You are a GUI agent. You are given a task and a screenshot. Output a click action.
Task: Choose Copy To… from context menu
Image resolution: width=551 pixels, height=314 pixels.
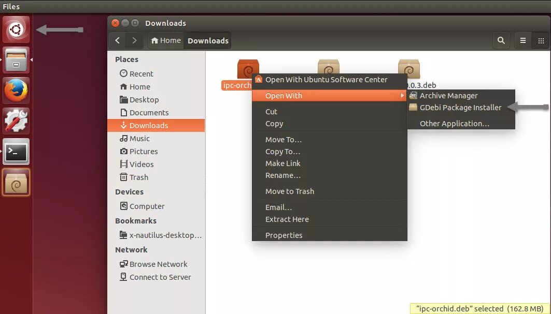[x=329, y=152]
